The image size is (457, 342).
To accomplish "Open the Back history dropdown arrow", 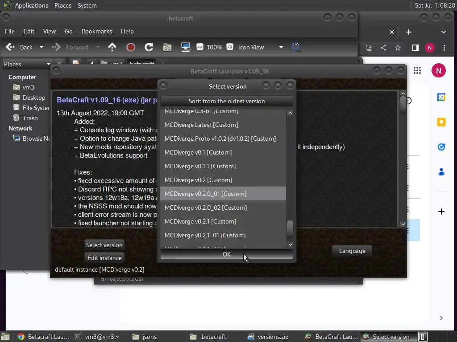I will [42, 47].
